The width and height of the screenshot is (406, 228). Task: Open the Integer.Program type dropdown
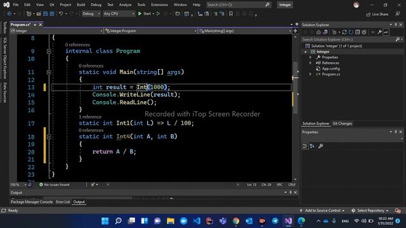[151, 31]
